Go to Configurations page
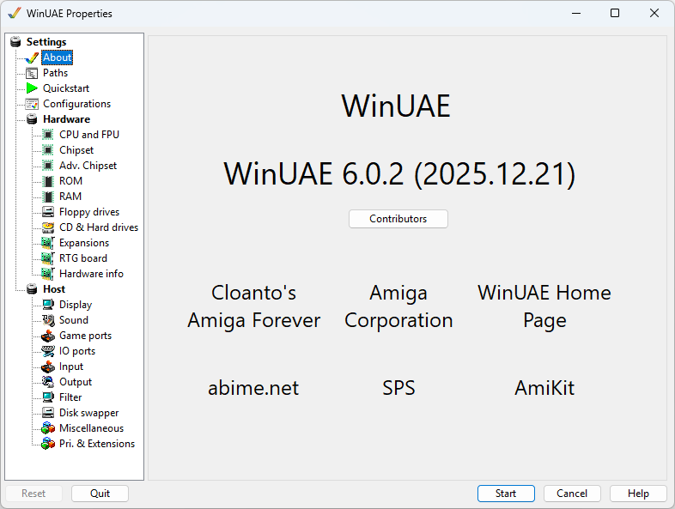Viewport: 675px width, 509px height. (x=76, y=104)
